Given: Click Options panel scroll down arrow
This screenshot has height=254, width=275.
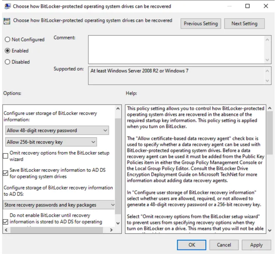Looking at the screenshot, I should pyautogui.click(x=118, y=223).
